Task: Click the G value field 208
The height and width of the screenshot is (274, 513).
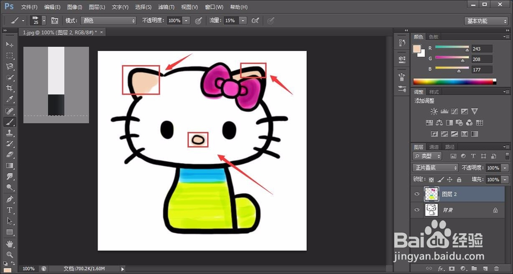Action: tap(482, 59)
